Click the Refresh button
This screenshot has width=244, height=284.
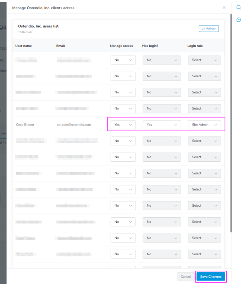(209, 28)
